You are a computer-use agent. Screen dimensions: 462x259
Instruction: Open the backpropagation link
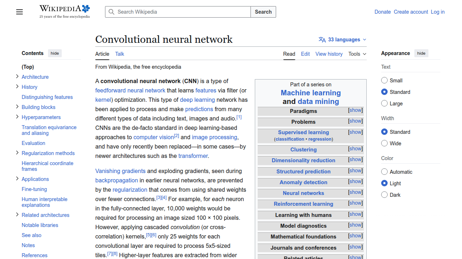(117, 181)
